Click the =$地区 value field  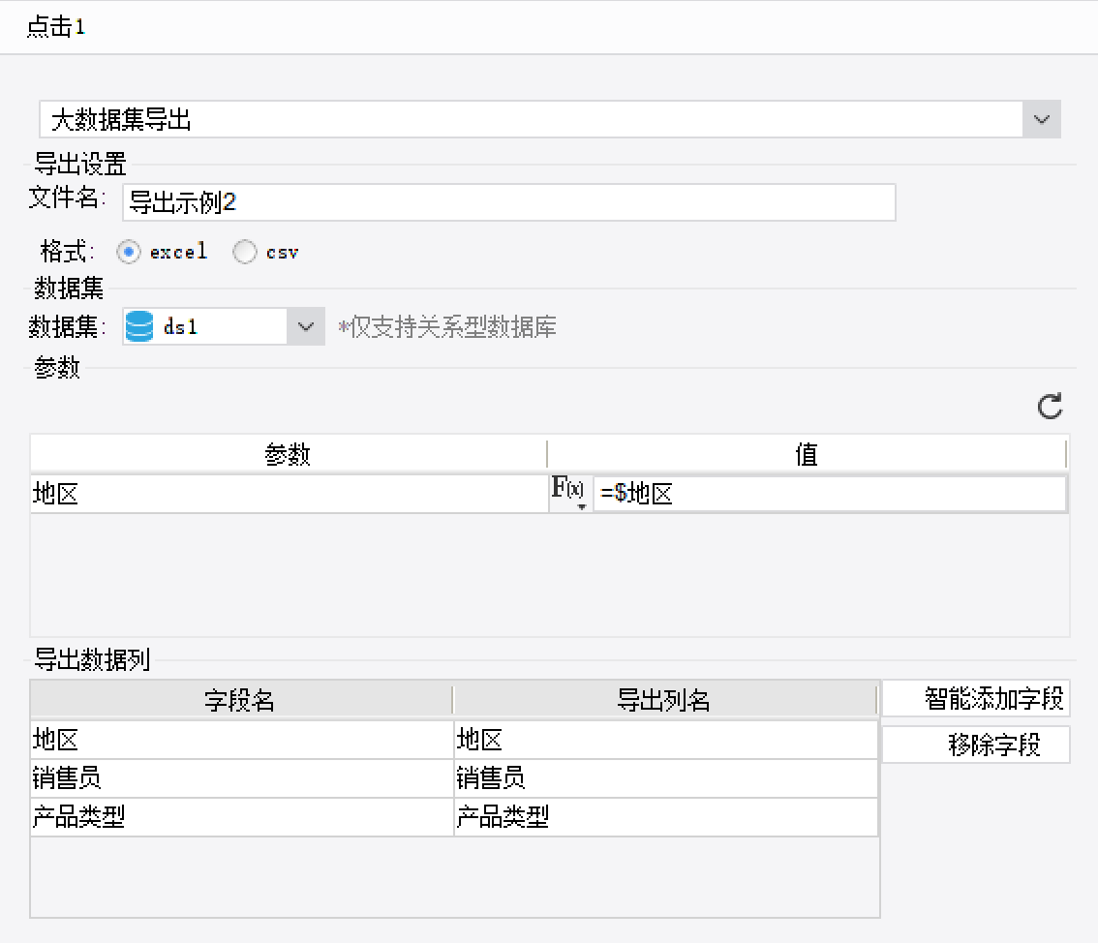pos(830,494)
